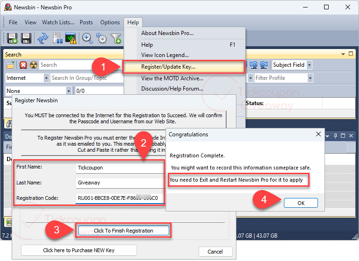Open the lower panel options triangle menu
Image resolution: width=359 pixels, height=261 pixels.
click(327, 136)
